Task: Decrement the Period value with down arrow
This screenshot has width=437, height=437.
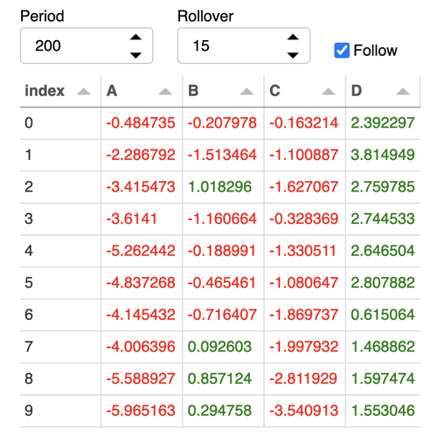Action: [x=135, y=55]
